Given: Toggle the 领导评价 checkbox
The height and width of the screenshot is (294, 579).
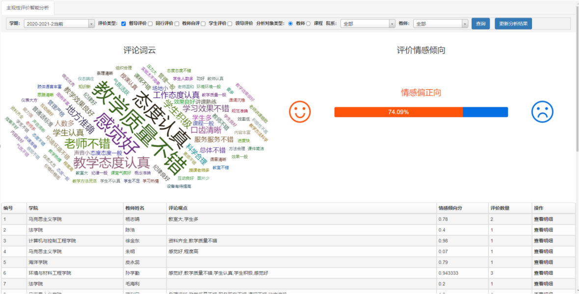Looking at the screenshot, I should (x=230, y=24).
